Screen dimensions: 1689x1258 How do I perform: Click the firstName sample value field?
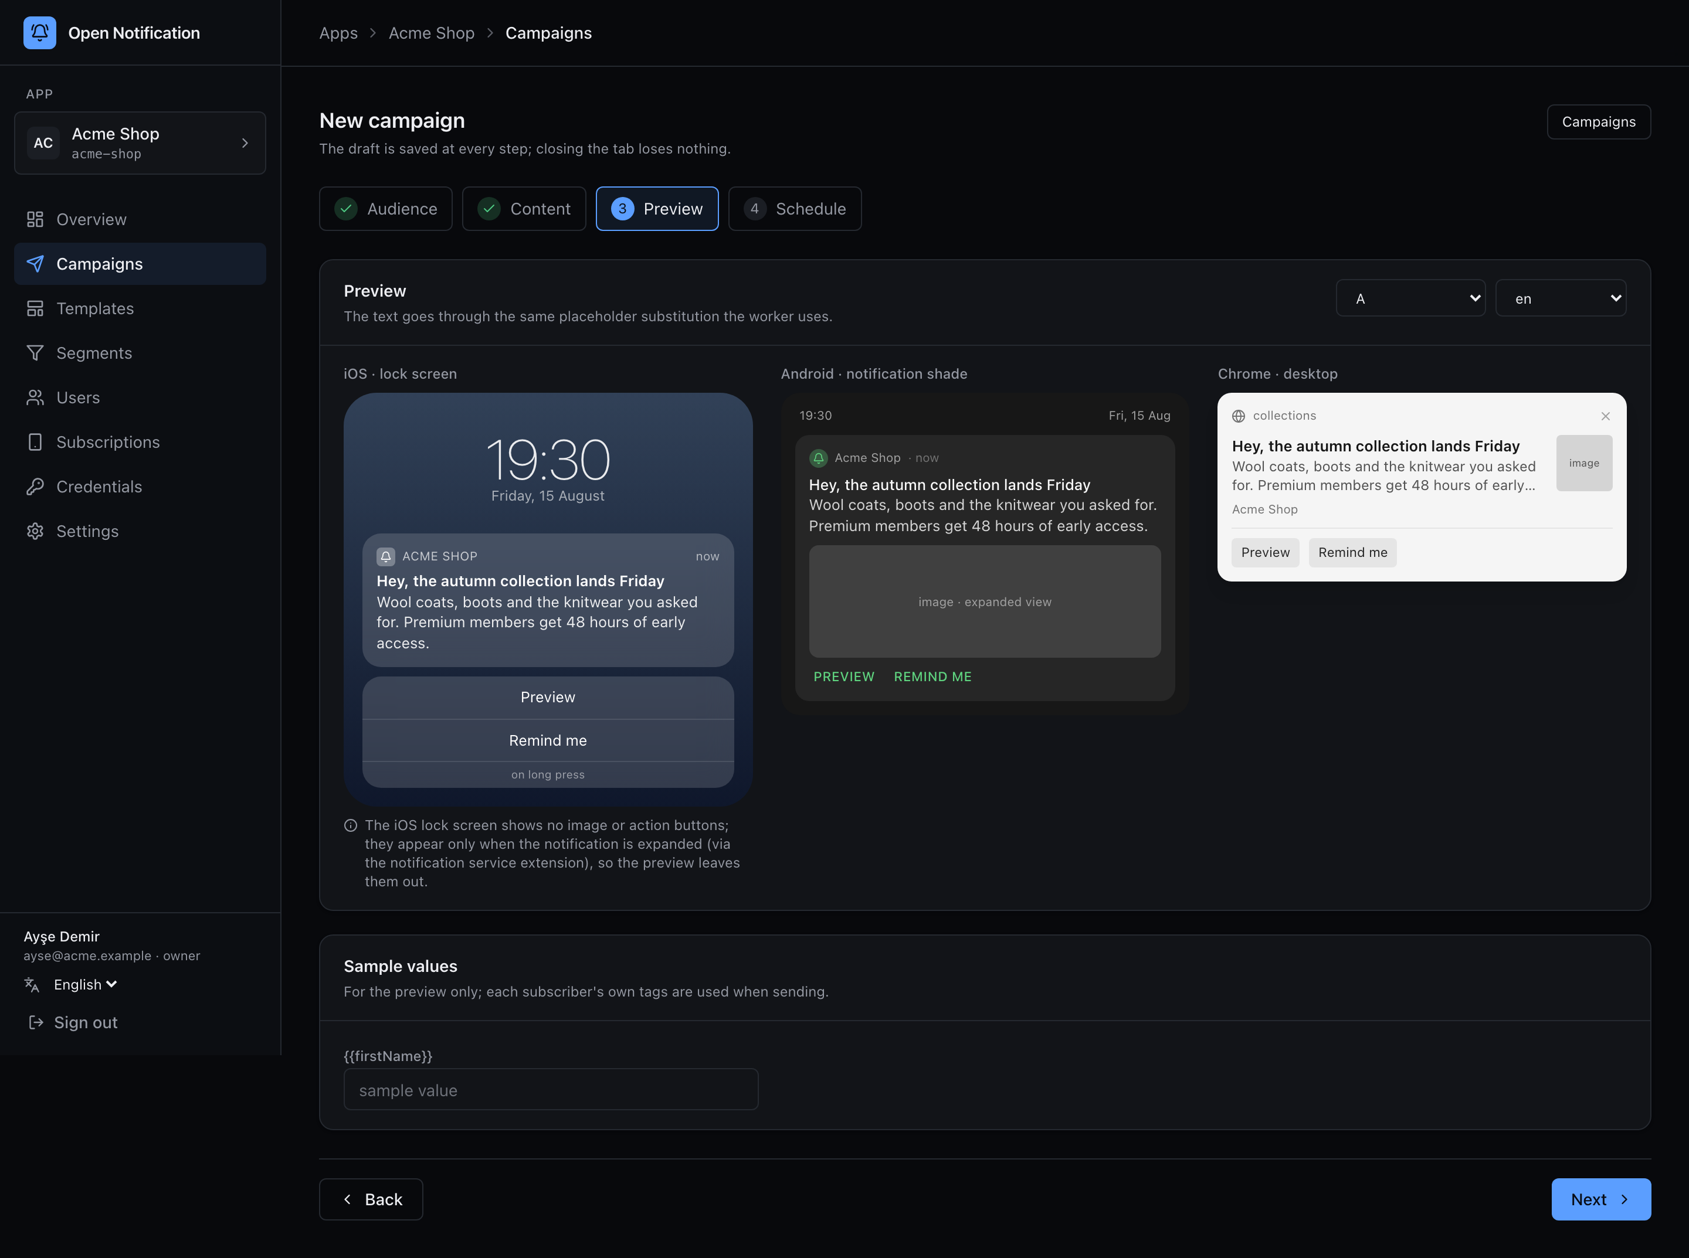[x=551, y=1090]
